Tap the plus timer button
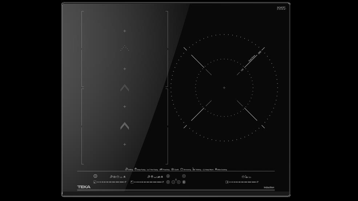Viewport: 358px width, 201px height. 178,182
